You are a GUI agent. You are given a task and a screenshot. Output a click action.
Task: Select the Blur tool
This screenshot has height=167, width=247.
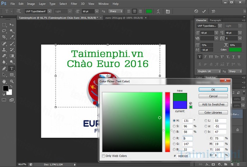tap(4, 62)
